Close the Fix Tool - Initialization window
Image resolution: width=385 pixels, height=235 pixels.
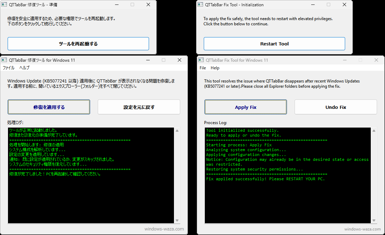344,5
